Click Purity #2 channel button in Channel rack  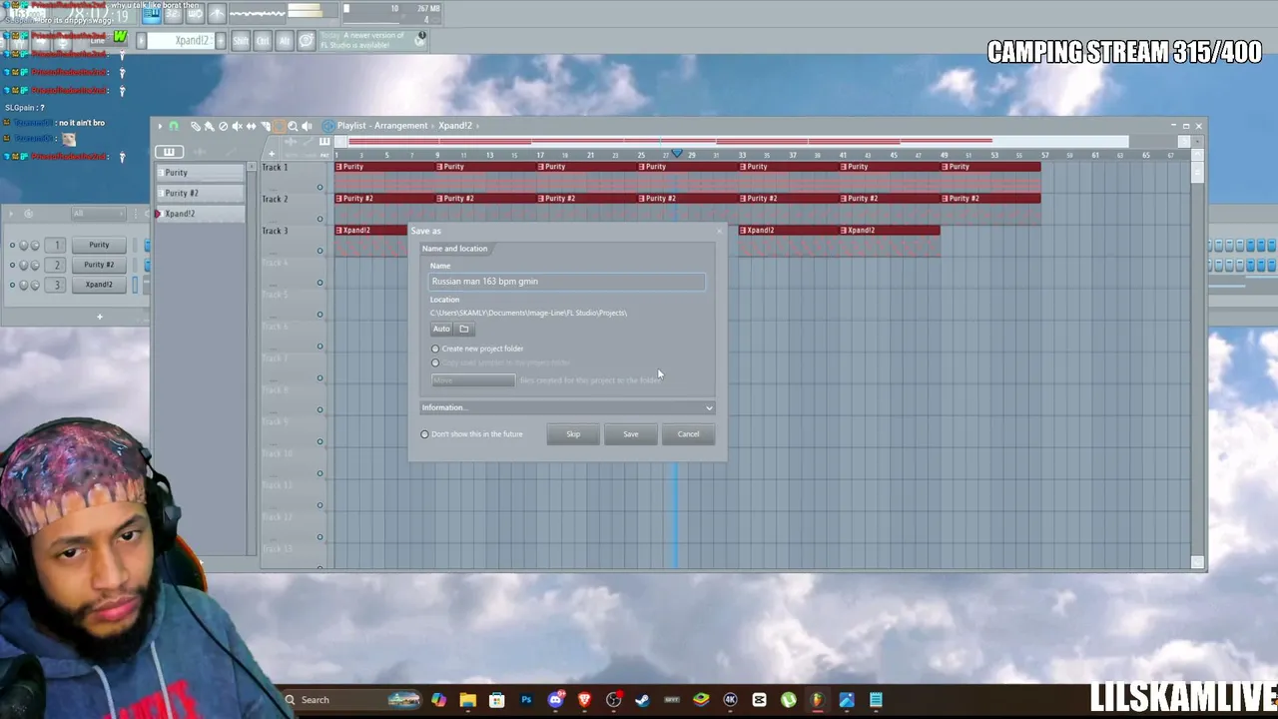(99, 265)
